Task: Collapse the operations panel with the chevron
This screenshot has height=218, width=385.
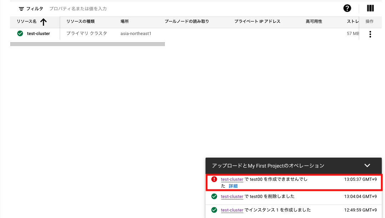Action: pyautogui.click(x=367, y=165)
